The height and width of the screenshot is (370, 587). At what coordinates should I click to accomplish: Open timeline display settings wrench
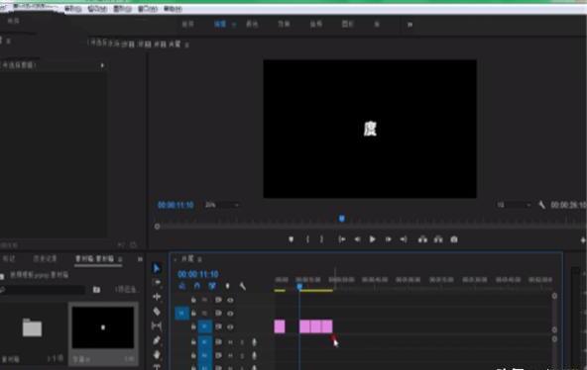(x=243, y=286)
